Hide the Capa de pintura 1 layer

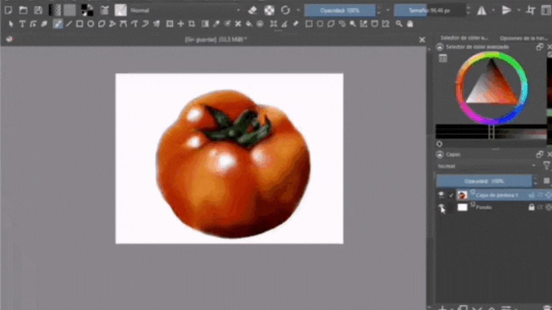click(x=441, y=195)
